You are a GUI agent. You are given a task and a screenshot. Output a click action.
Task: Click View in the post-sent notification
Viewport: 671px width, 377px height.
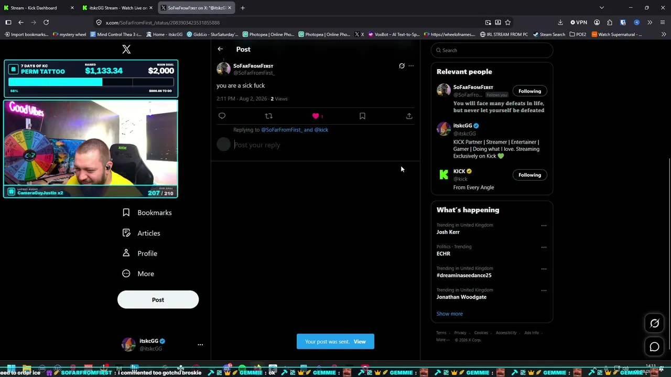click(x=360, y=341)
